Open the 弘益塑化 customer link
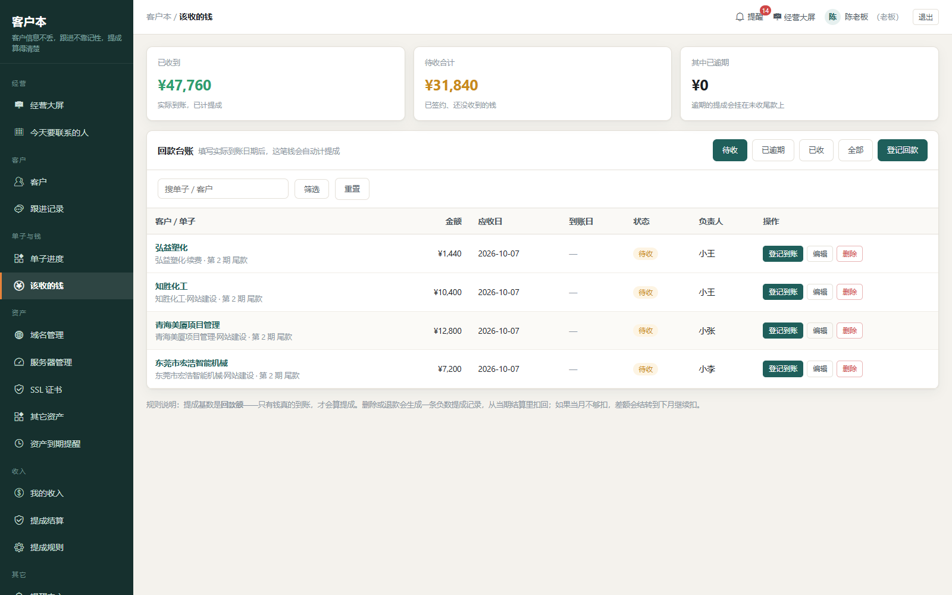 [171, 248]
